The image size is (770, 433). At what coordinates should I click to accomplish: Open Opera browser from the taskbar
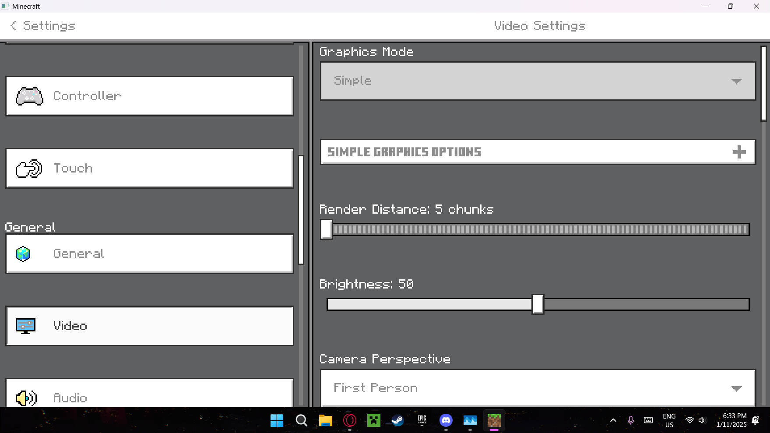point(350,421)
